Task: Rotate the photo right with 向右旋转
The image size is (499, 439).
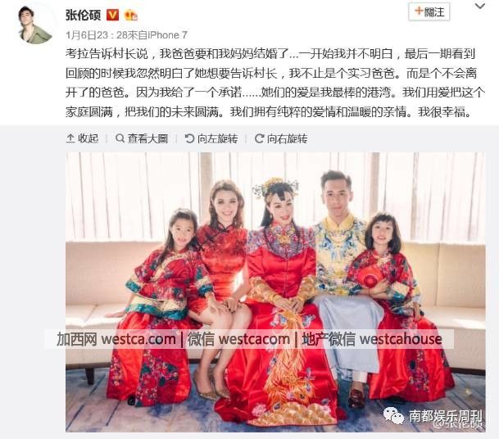Action: point(281,138)
